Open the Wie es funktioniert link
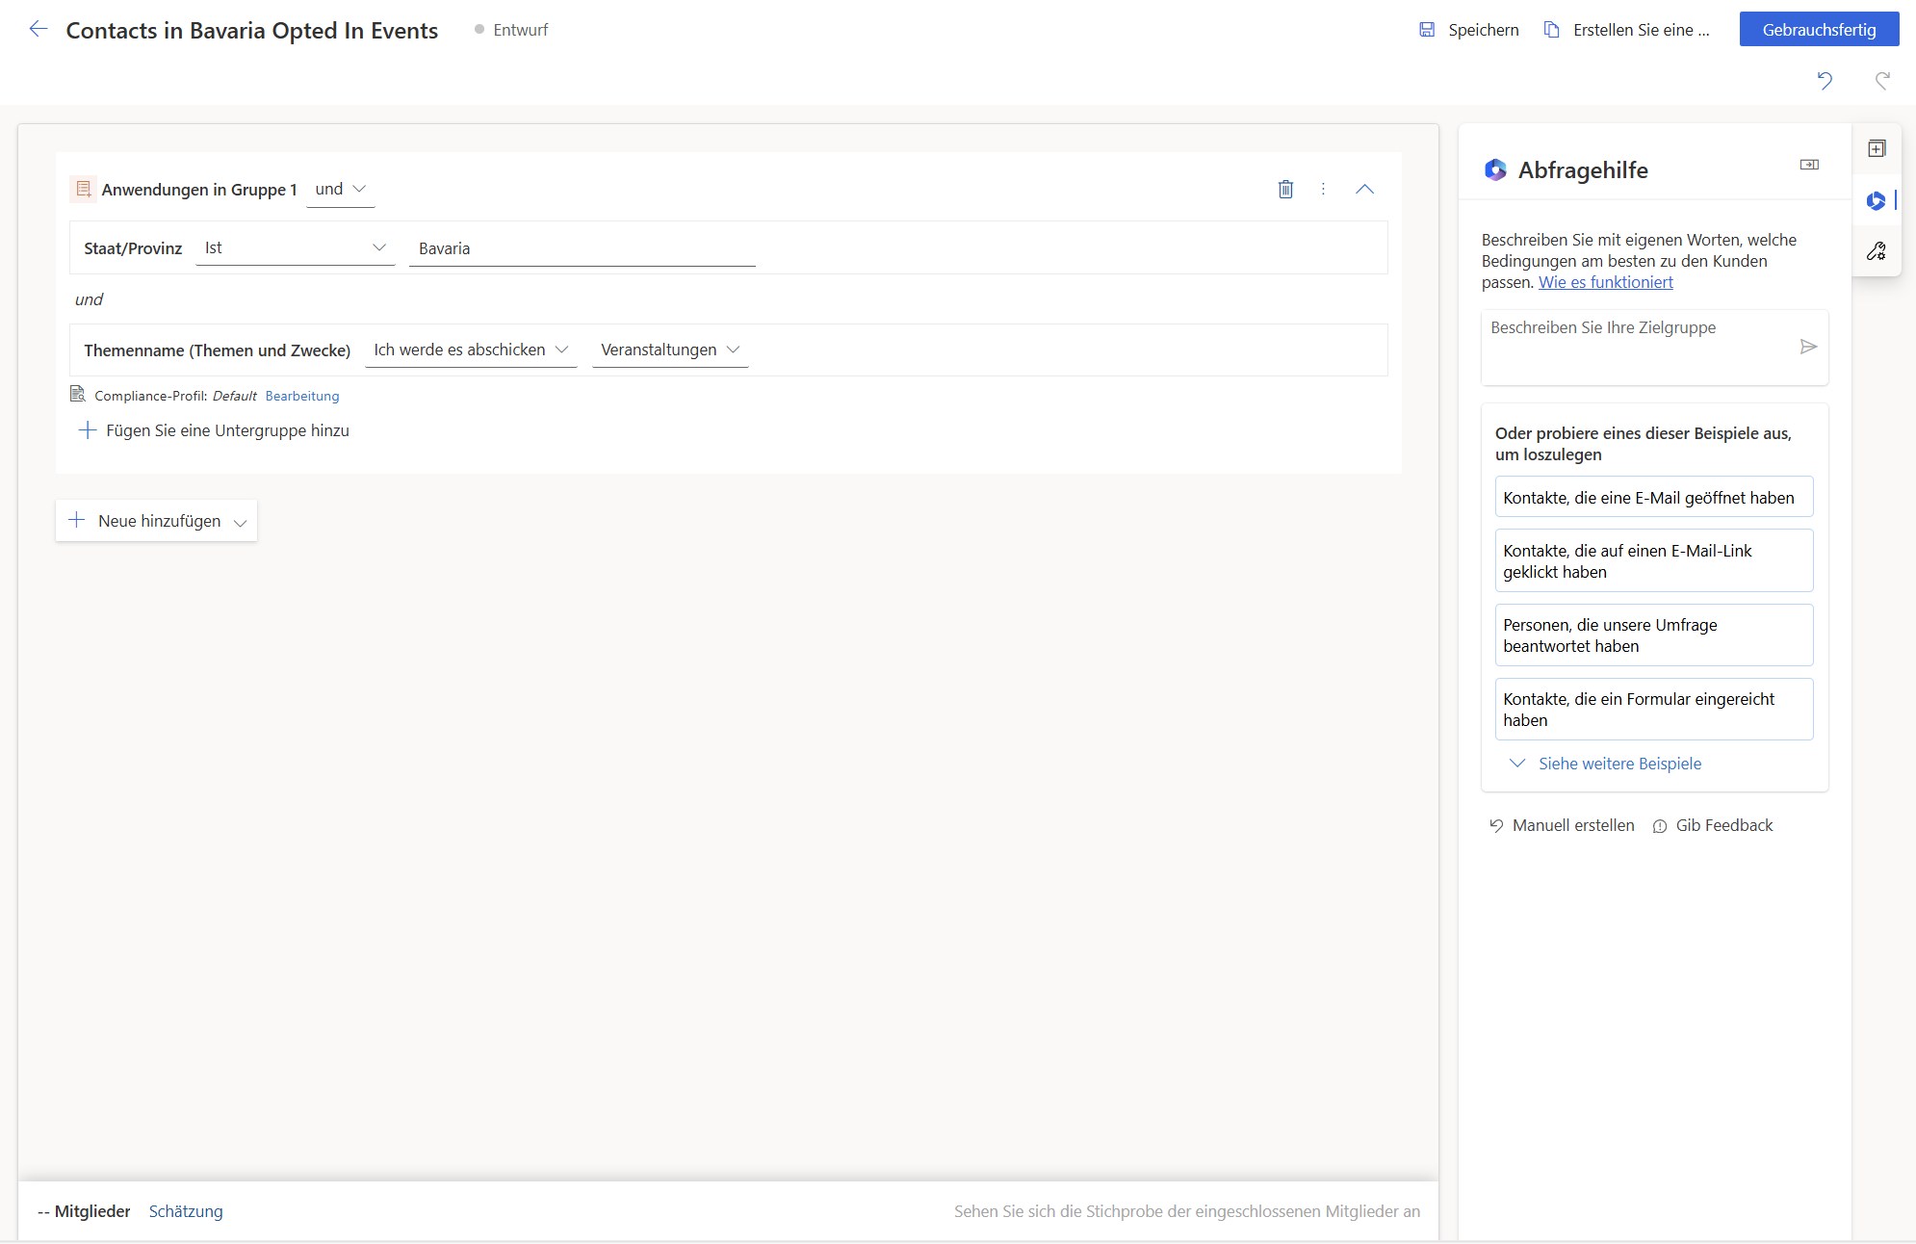The image size is (1916, 1244). coord(1605,282)
